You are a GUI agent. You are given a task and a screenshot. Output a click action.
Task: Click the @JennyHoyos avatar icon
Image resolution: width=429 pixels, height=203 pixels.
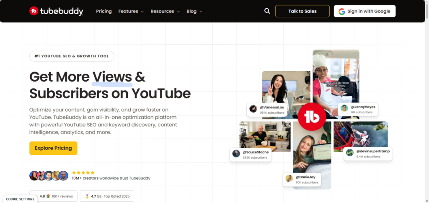tap(344, 108)
